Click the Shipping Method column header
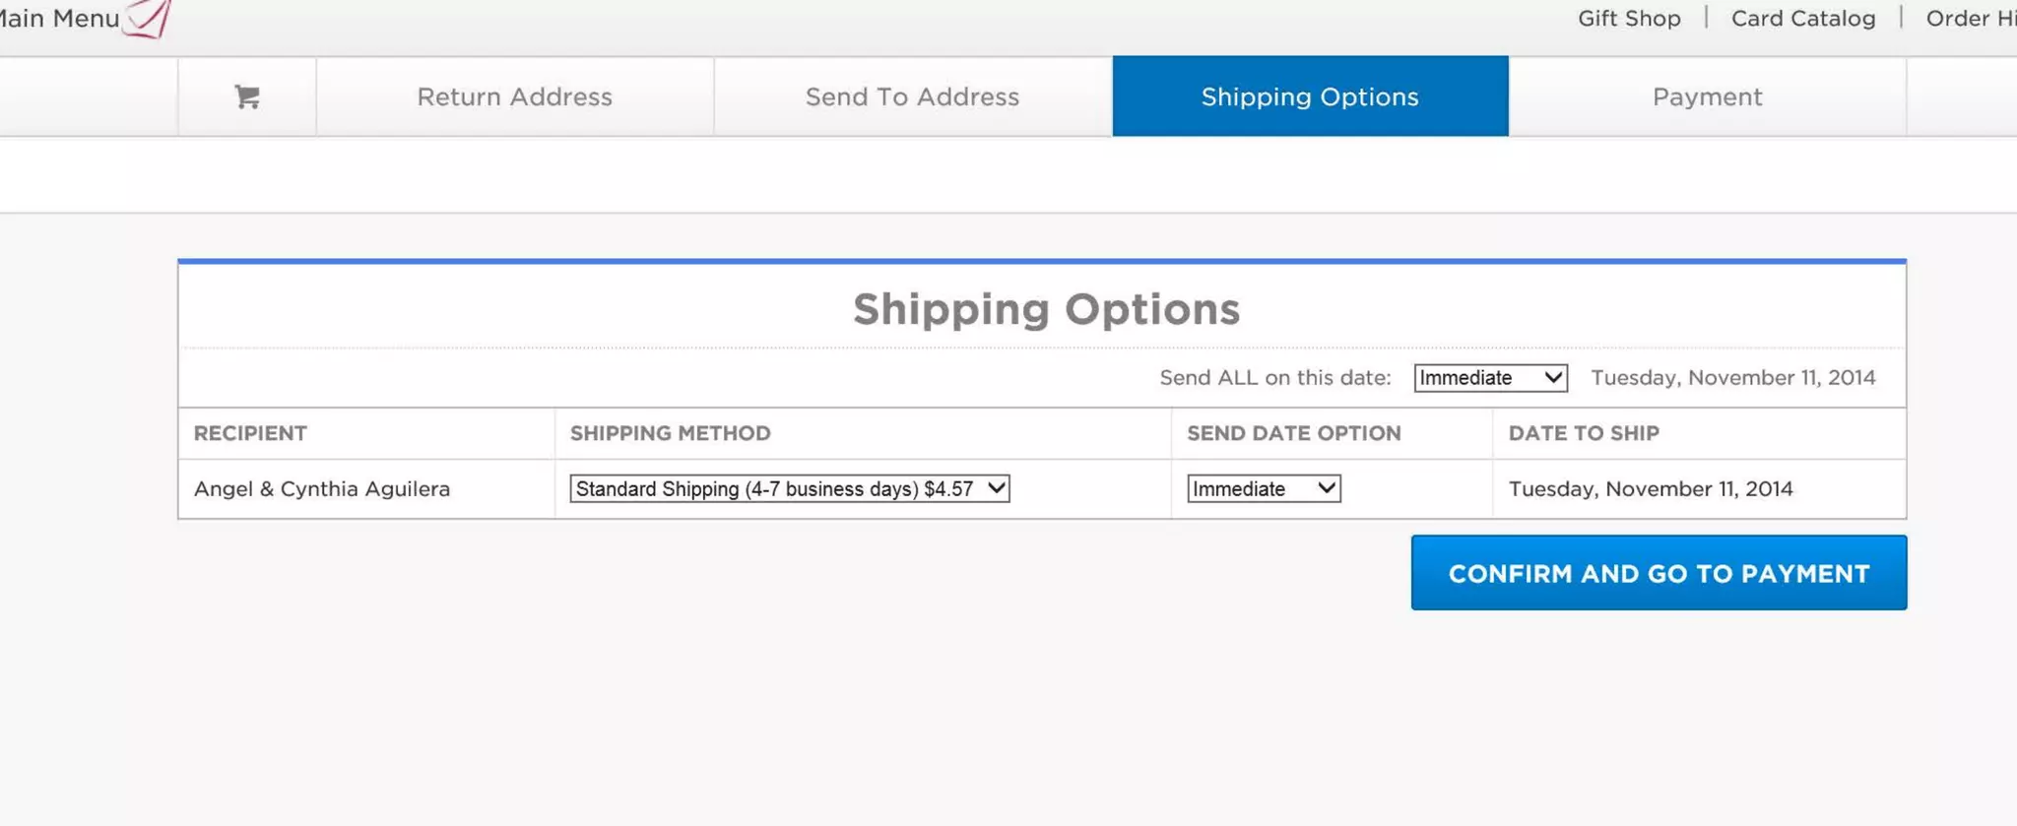Image resolution: width=2017 pixels, height=826 pixels. [x=670, y=433]
